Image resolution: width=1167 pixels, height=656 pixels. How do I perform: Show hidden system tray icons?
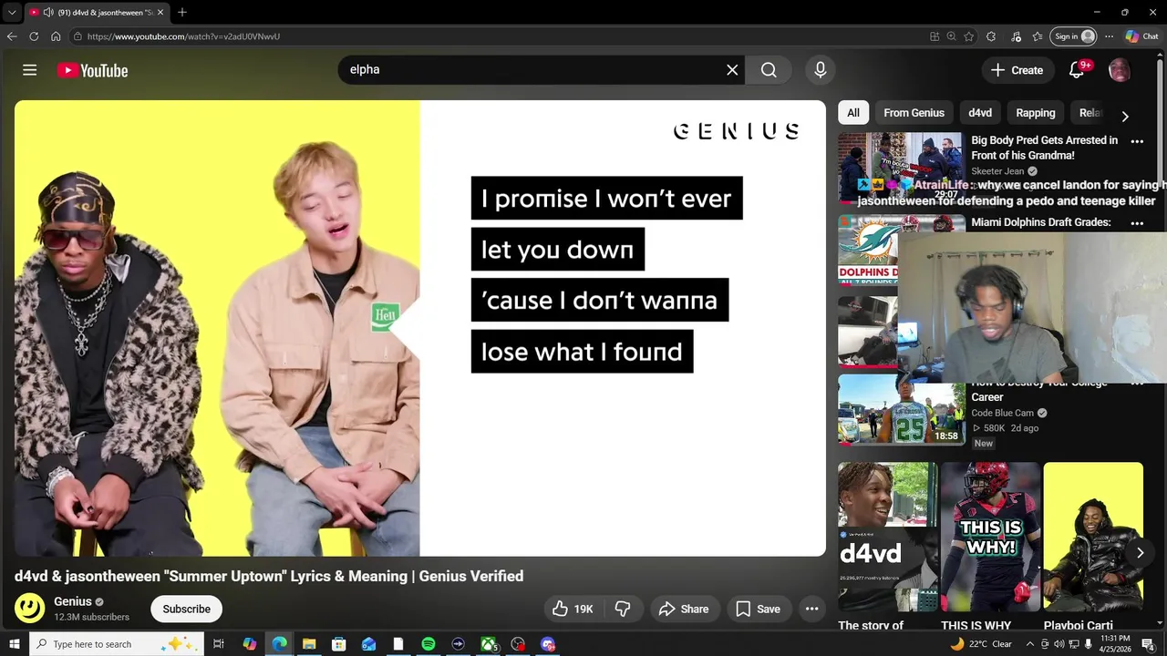1030,644
